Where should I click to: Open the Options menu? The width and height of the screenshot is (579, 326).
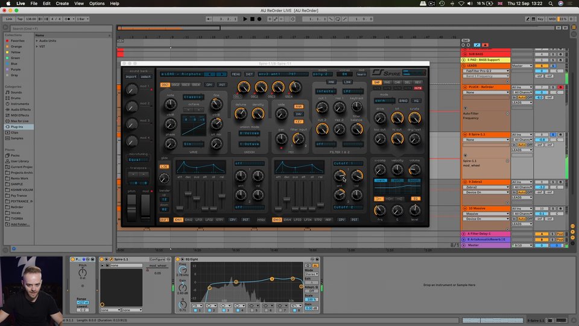(x=96, y=4)
